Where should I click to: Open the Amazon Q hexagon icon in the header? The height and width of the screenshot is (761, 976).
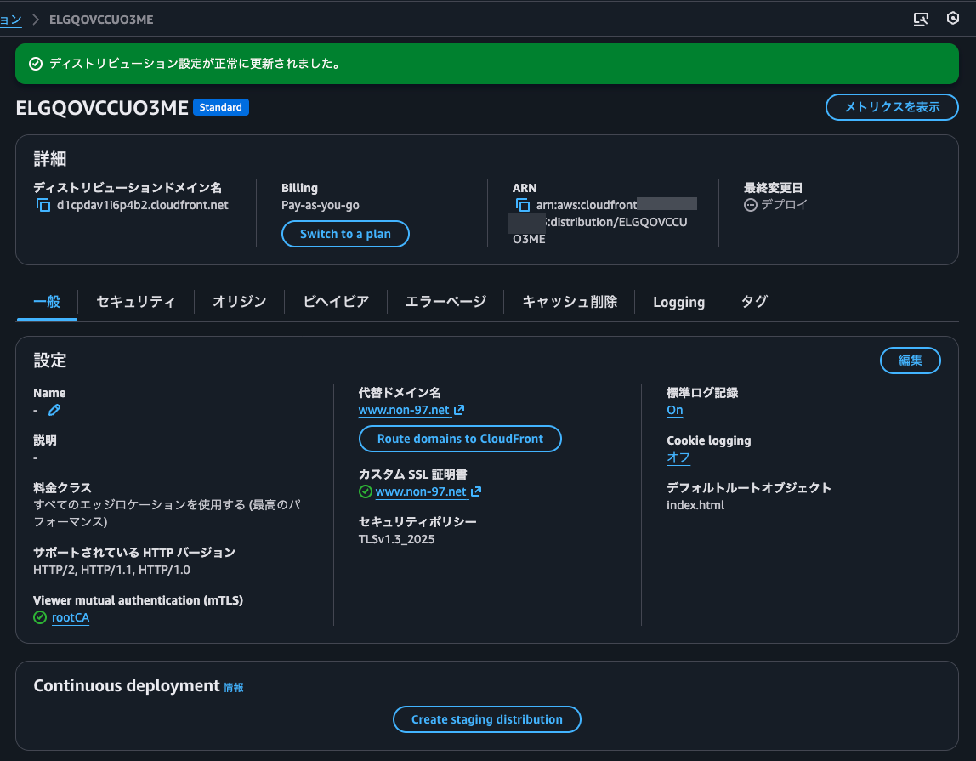coord(952,18)
